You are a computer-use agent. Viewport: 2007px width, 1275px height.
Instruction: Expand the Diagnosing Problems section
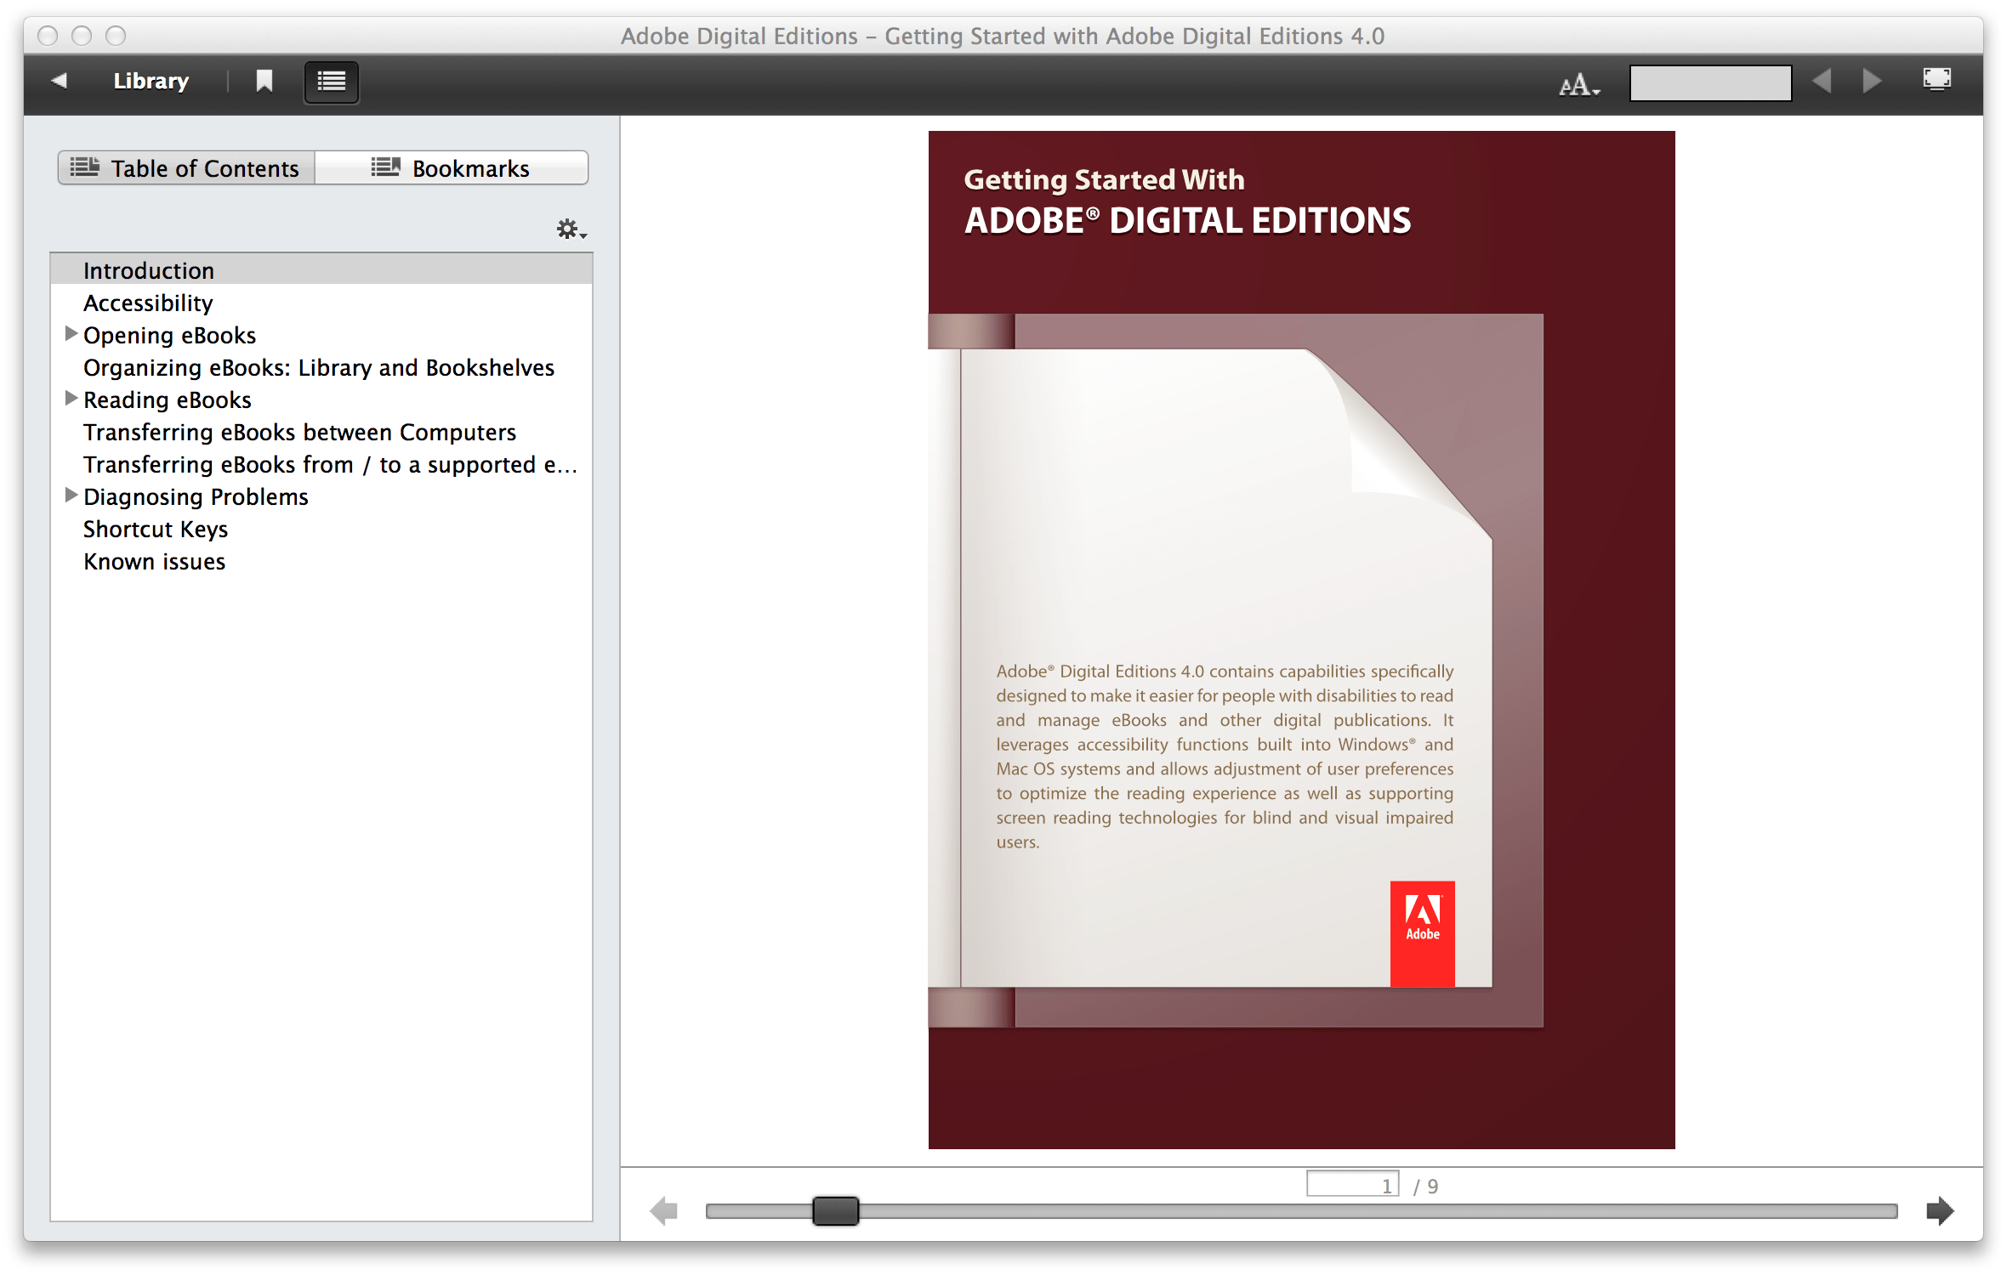71,495
